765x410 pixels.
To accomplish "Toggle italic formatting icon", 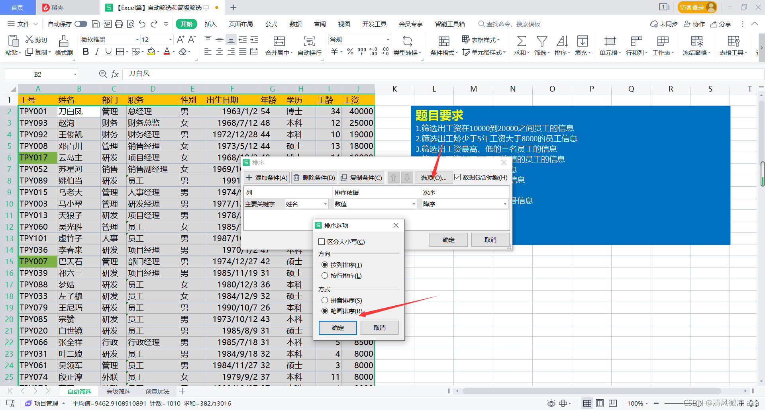I will tap(97, 52).
